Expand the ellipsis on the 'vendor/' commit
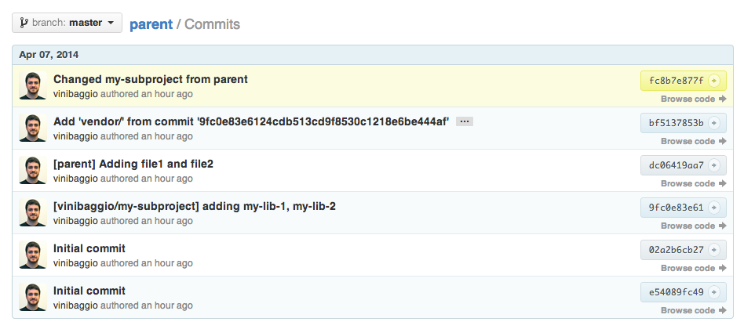This screenshot has width=744, height=329. pos(464,122)
